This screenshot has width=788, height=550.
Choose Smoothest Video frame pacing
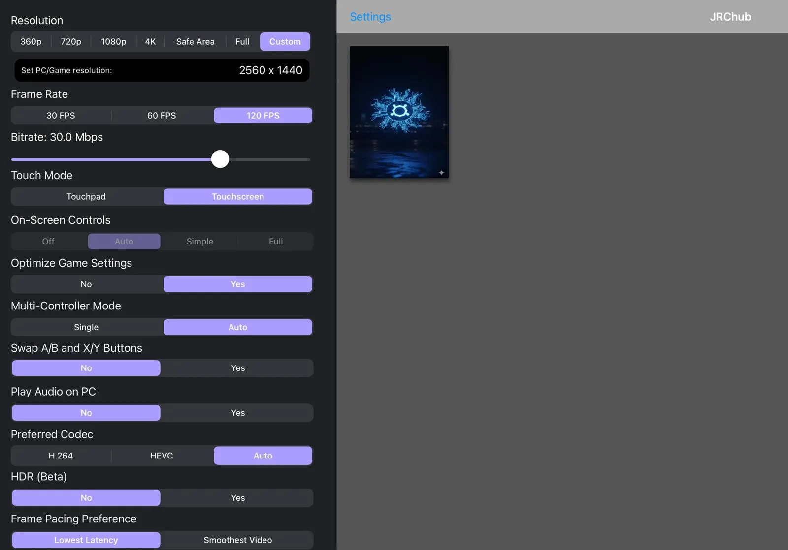[238, 540]
